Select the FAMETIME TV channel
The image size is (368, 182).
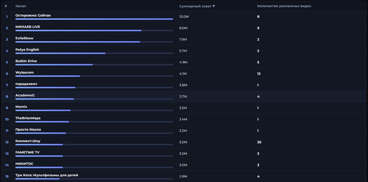point(27,152)
